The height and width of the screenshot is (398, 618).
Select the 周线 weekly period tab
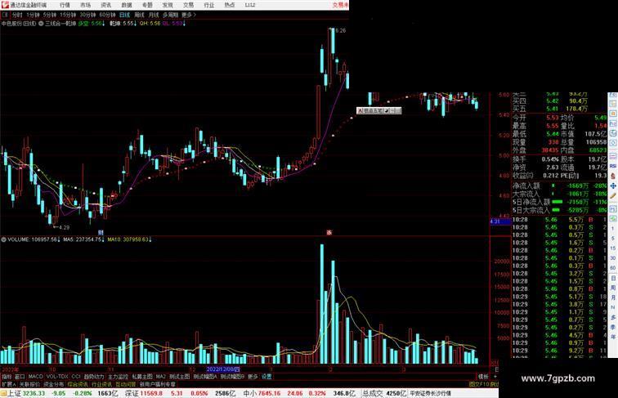pyautogui.click(x=139, y=15)
